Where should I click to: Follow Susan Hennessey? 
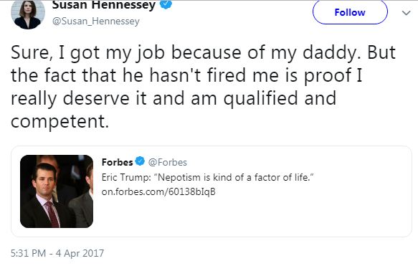350,12
